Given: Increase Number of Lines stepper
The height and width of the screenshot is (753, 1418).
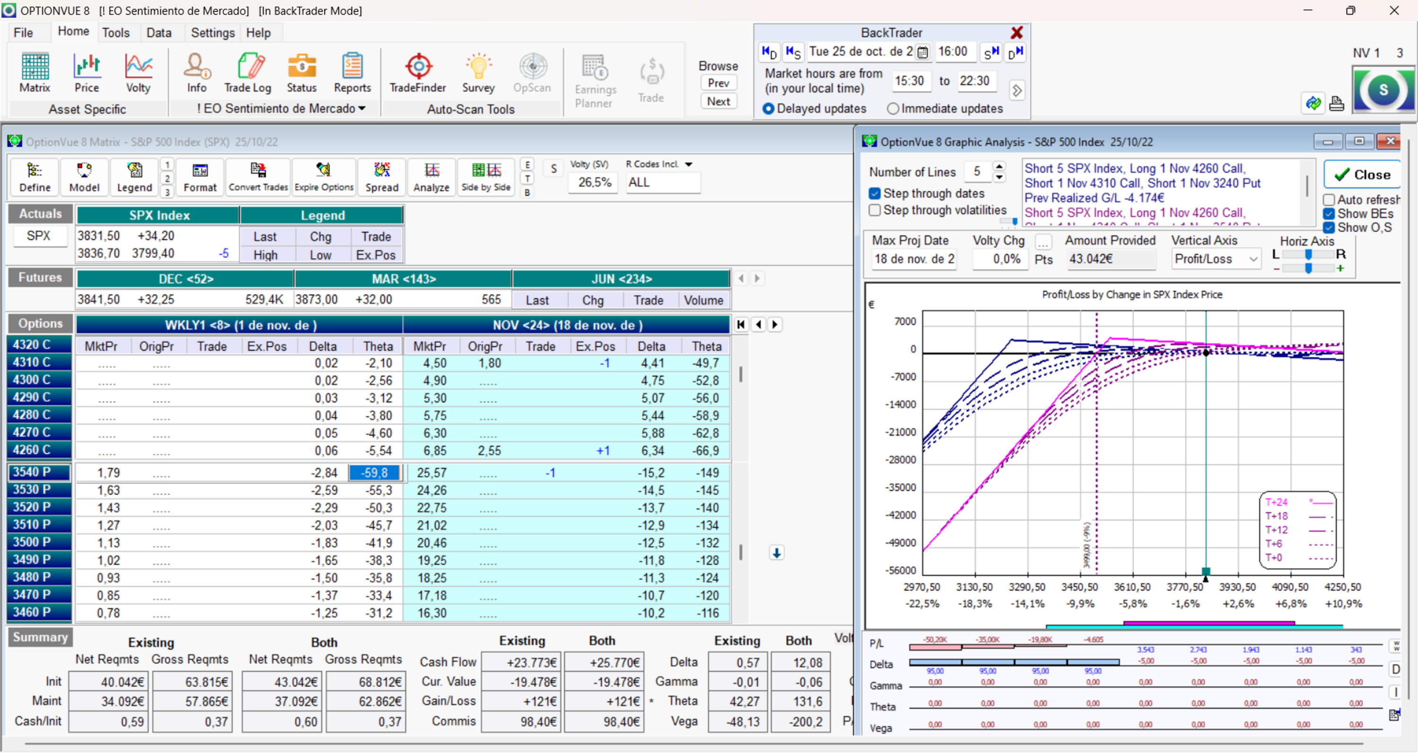Looking at the screenshot, I should point(999,166).
